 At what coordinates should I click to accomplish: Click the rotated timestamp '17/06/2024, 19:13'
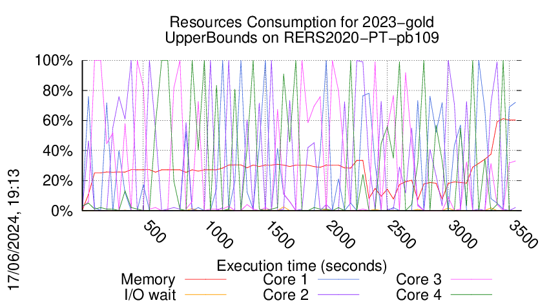[x=14, y=230]
